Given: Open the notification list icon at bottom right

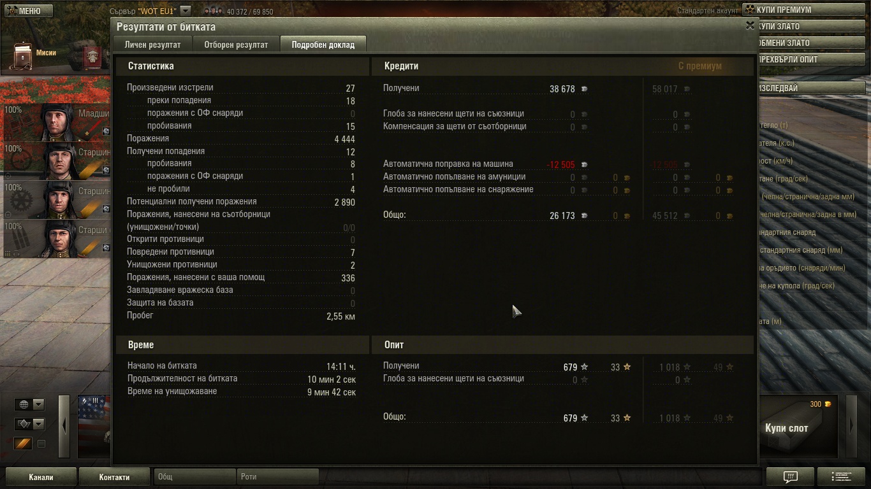Looking at the screenshot, I should 842,476.
